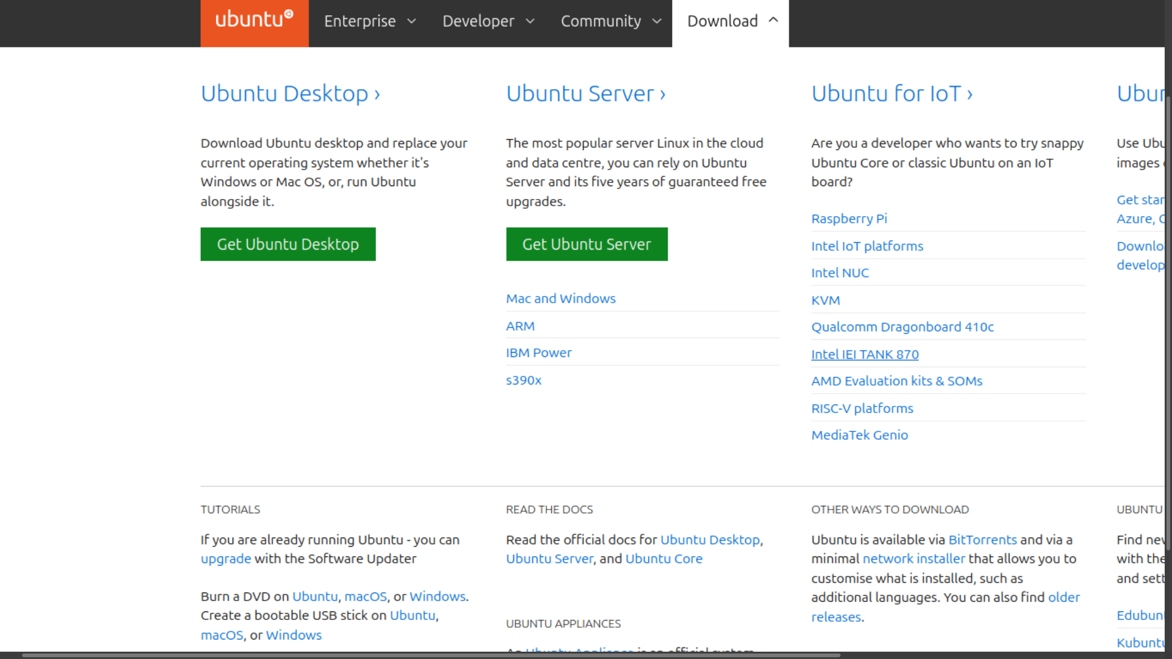Open the ARM server link
The image size is (1172, 659).
[x=520, y=326]
